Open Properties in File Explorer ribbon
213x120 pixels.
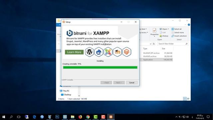(x=154, y=32)
